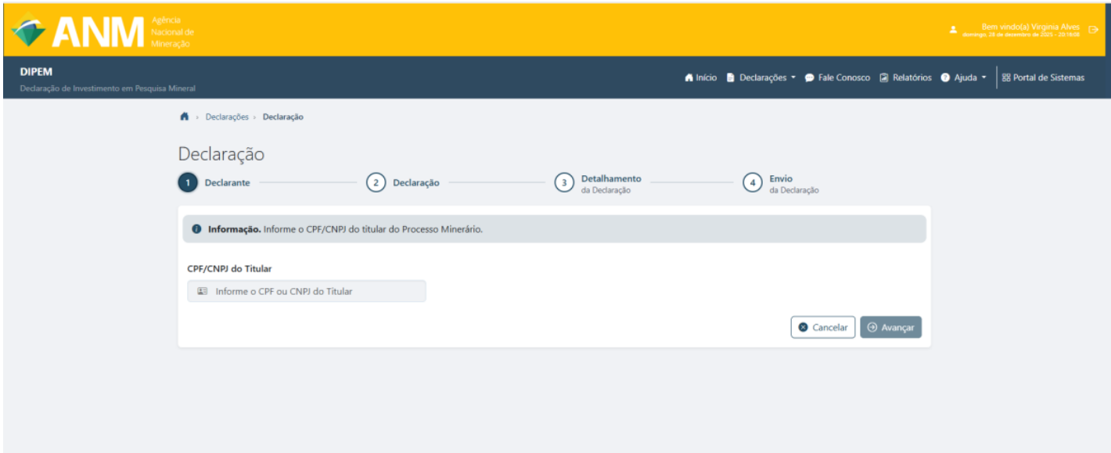Expand the Ajuda help dropdown
This screenshot has height=453, width=1111.
[963, 77]
